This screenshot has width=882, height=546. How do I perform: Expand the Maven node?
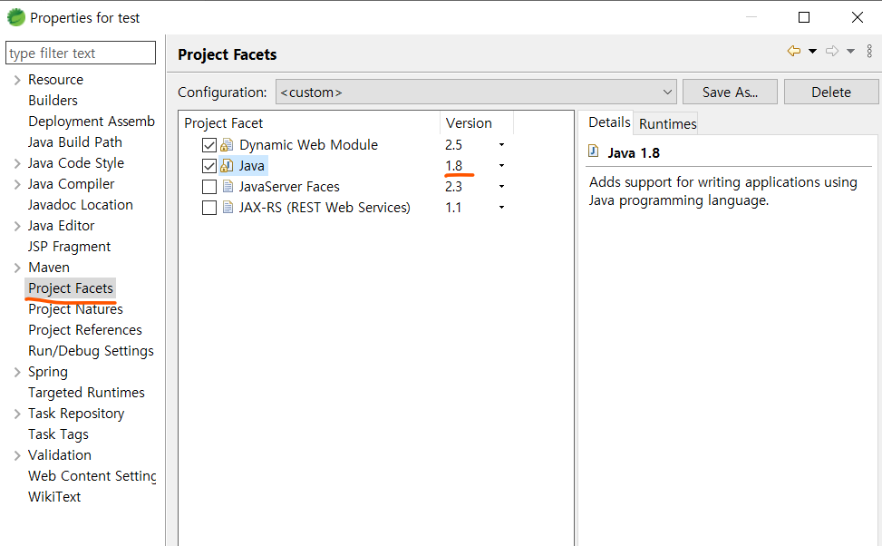(17, 268)
